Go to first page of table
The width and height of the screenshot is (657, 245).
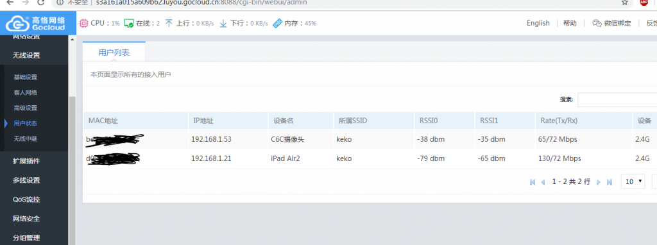click(x=533, y=182)
